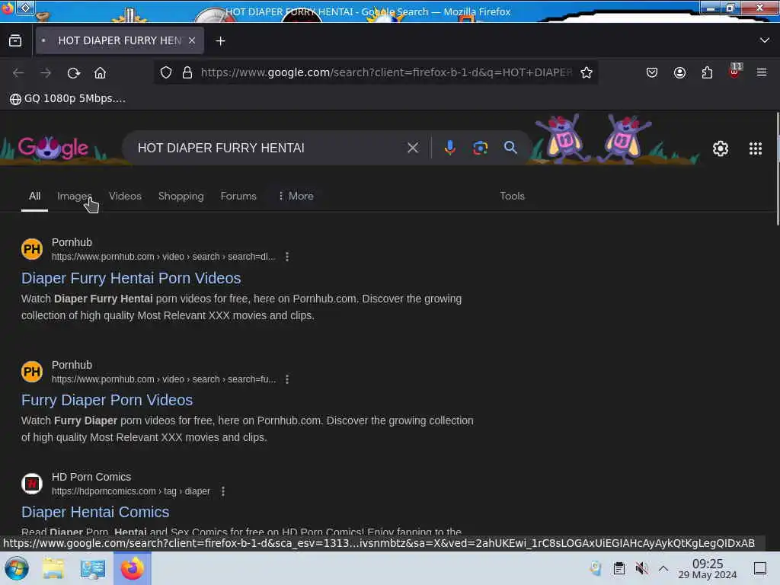Select the All results tab
The width and height of the screenshot is (780, 585).
tap(34, 196)
